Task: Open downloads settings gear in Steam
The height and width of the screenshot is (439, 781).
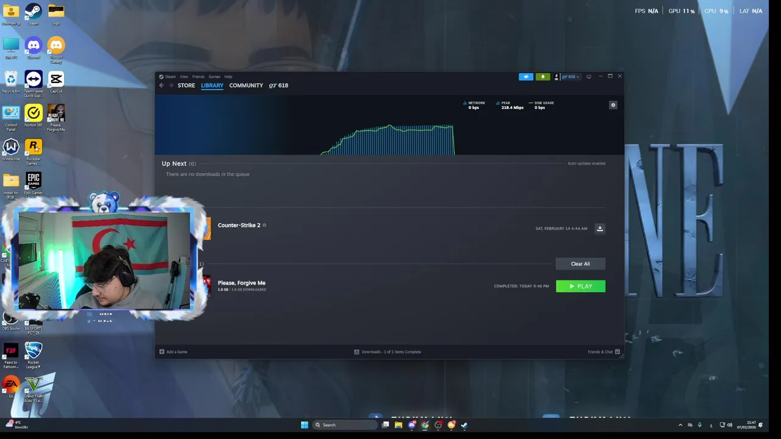Action: pos(613,105)
